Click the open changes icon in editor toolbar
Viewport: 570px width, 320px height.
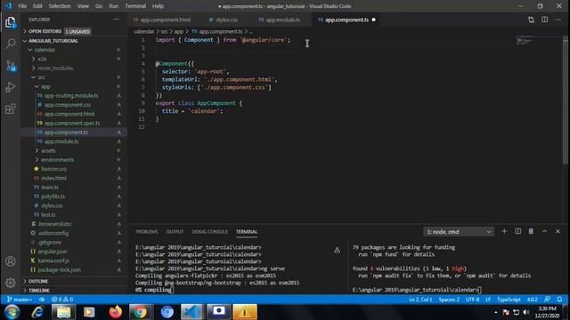(x=531, y=20)
